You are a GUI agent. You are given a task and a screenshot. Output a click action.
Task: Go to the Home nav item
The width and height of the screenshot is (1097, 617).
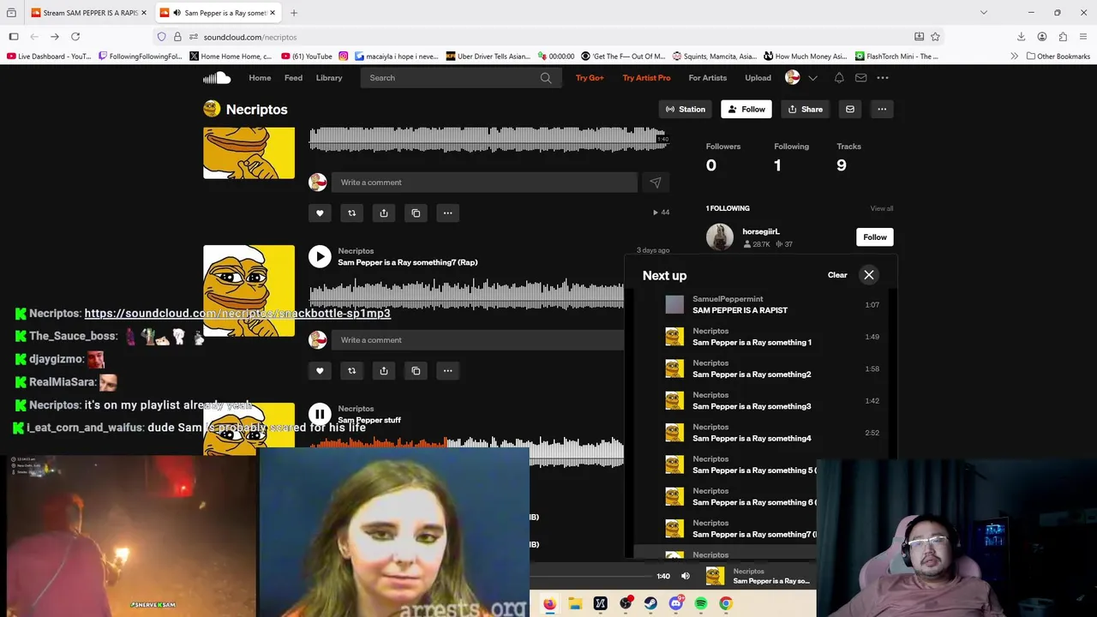260,78
